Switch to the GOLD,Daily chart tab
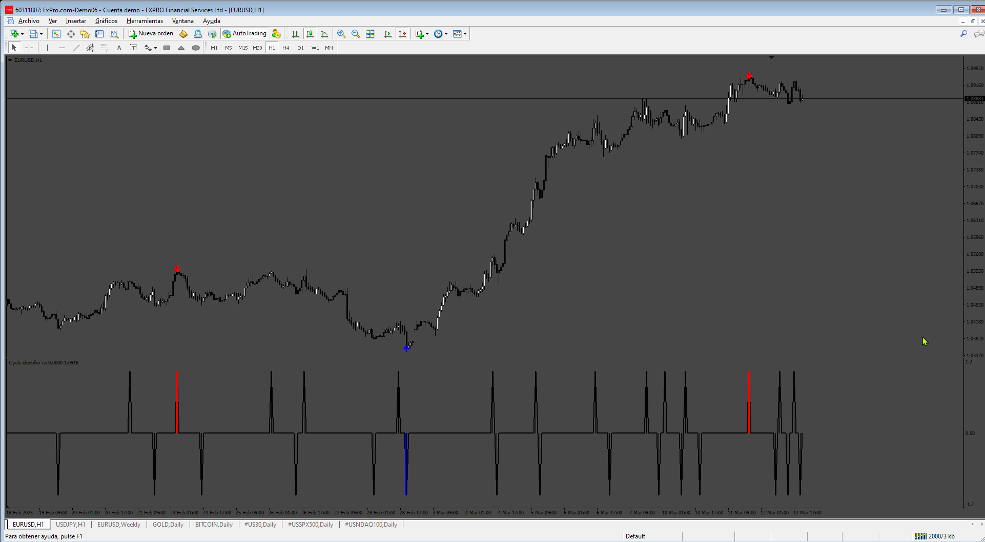The height and width of the screenshot is (542, 985). point(168,525)
